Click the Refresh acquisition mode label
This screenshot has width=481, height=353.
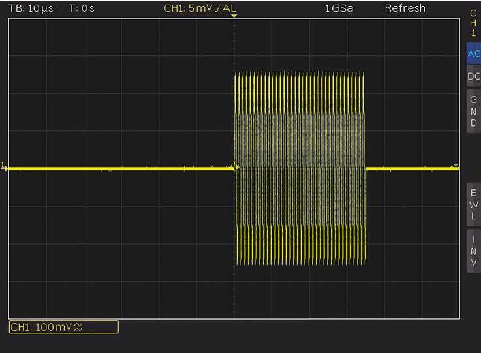pyautogui.click(x=405, y=8)
